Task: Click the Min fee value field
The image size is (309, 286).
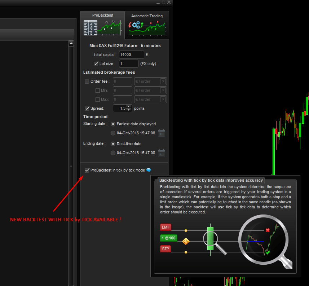Action: coord(122,90)
